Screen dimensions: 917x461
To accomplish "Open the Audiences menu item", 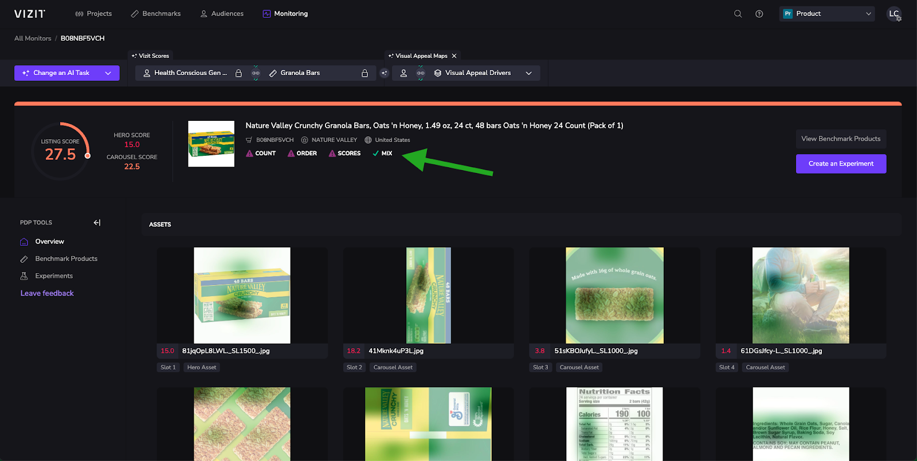I will [x=222, y=14].
